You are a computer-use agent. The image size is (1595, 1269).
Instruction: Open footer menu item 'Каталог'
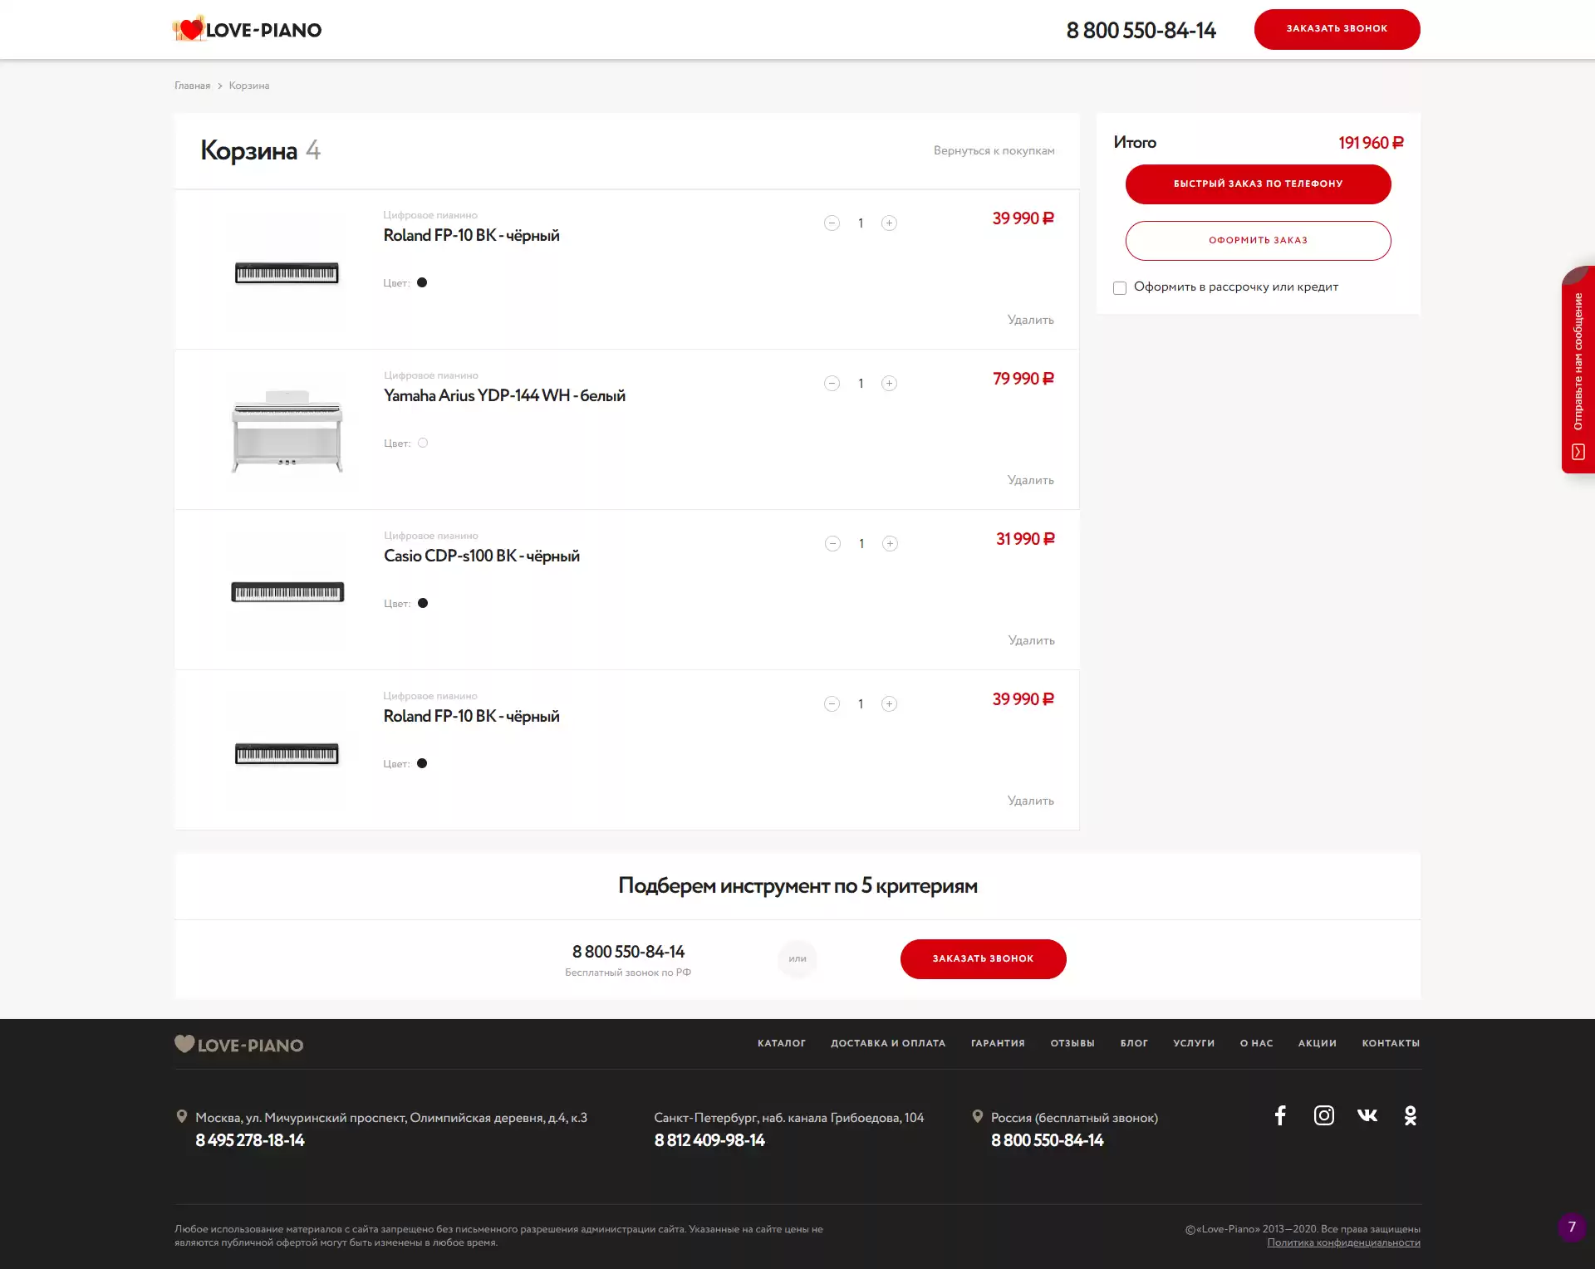tap(782, 1043)
